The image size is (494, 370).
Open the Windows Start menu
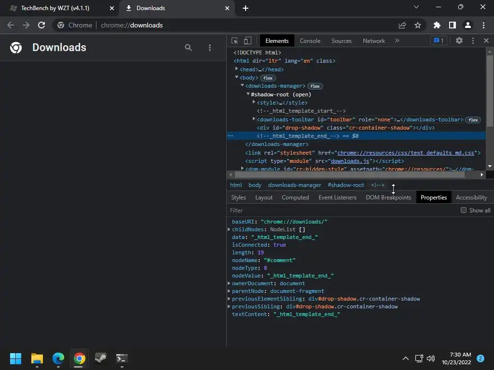click(x=15, y=358)
